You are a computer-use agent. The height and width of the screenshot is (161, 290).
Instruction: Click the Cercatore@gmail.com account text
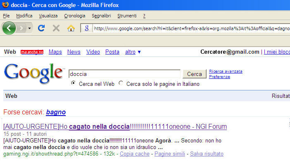click(230, 52)
